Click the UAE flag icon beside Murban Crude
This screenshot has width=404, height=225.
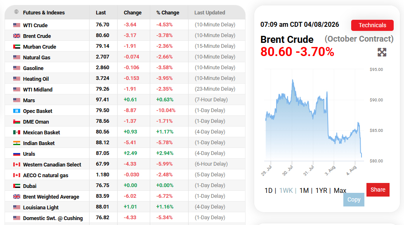pyautogui.click(x=17, y=47)
